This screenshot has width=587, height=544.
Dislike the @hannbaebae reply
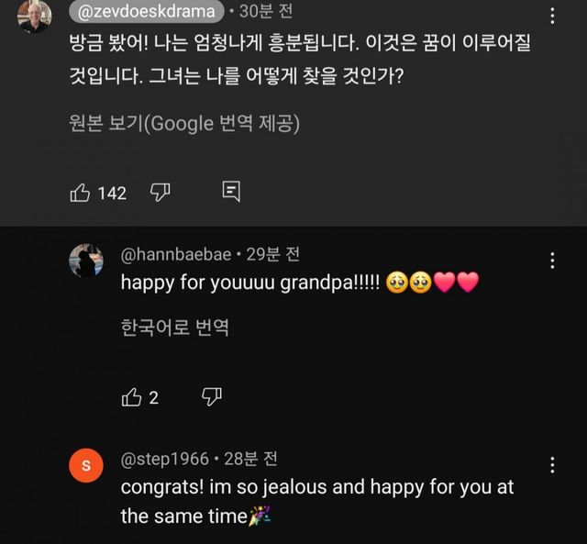point(212,397)
